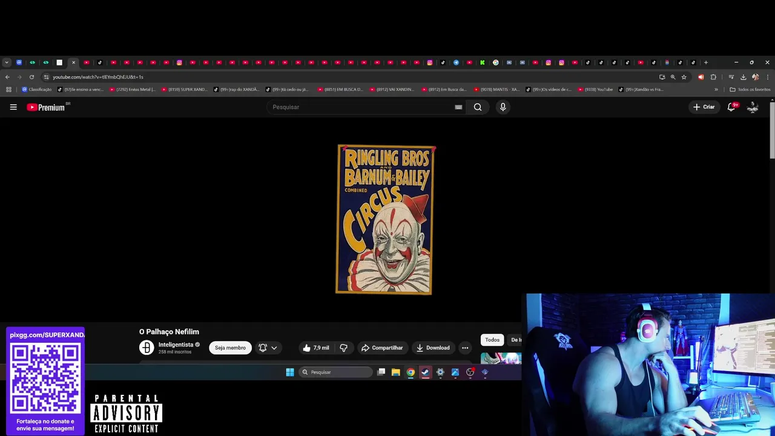Open Inteligentista channel avatar
The height and width of the screenshot is (436, 775).
coord(147,348)
